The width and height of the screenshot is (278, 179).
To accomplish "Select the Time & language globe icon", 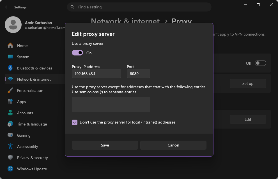I will click(x=10, y=124).
